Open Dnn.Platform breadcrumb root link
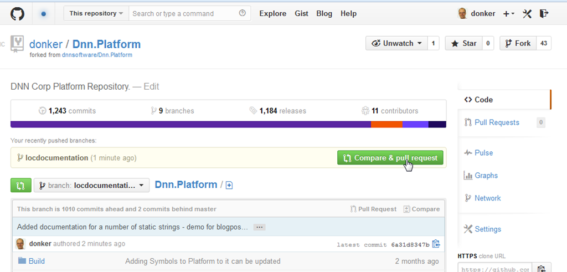This screenshot has height=272, width=567. [186, 185]
